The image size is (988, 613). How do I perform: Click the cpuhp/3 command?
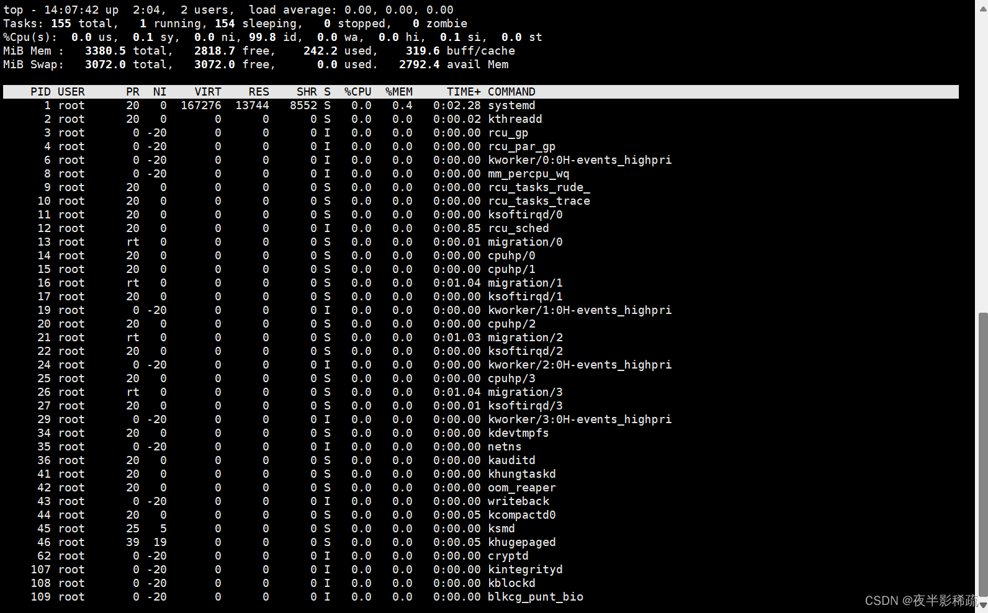tap(511, 378)
